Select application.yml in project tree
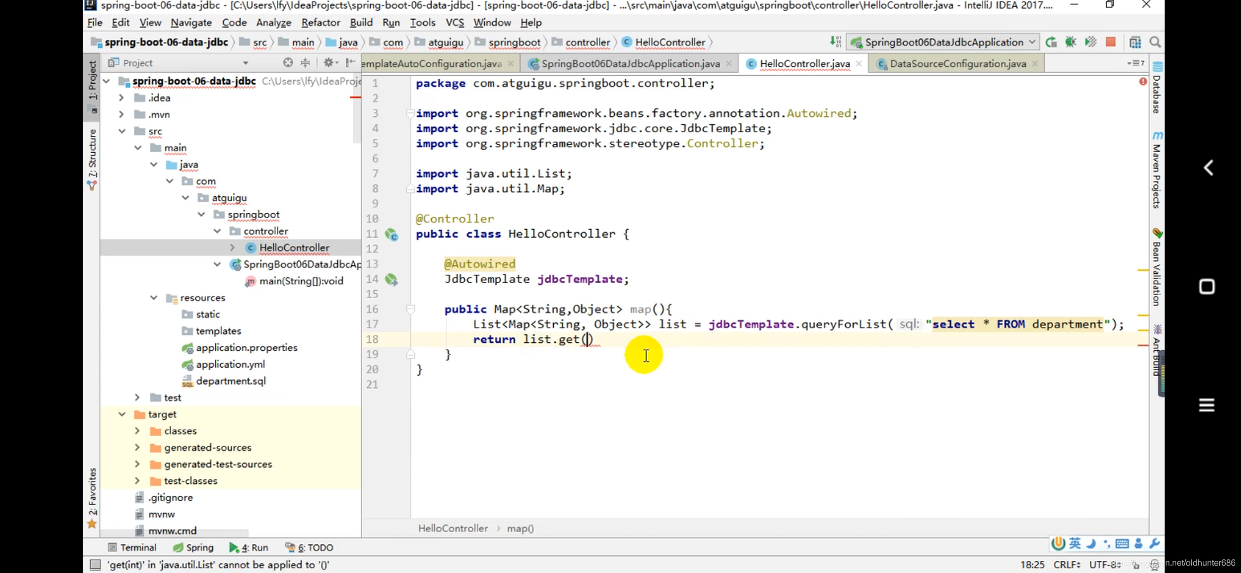1241x573 pixels. [x=230, y=364]
